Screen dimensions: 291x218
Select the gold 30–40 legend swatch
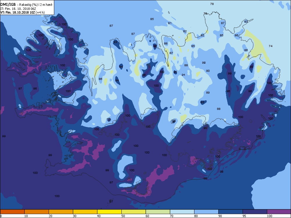tap(85, 212)
